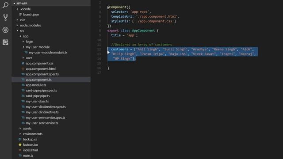Viewport: 283px width, 159px height.
Task: Click the TS icon beside my-user-class.ts
Action: [x=23, y=101]
